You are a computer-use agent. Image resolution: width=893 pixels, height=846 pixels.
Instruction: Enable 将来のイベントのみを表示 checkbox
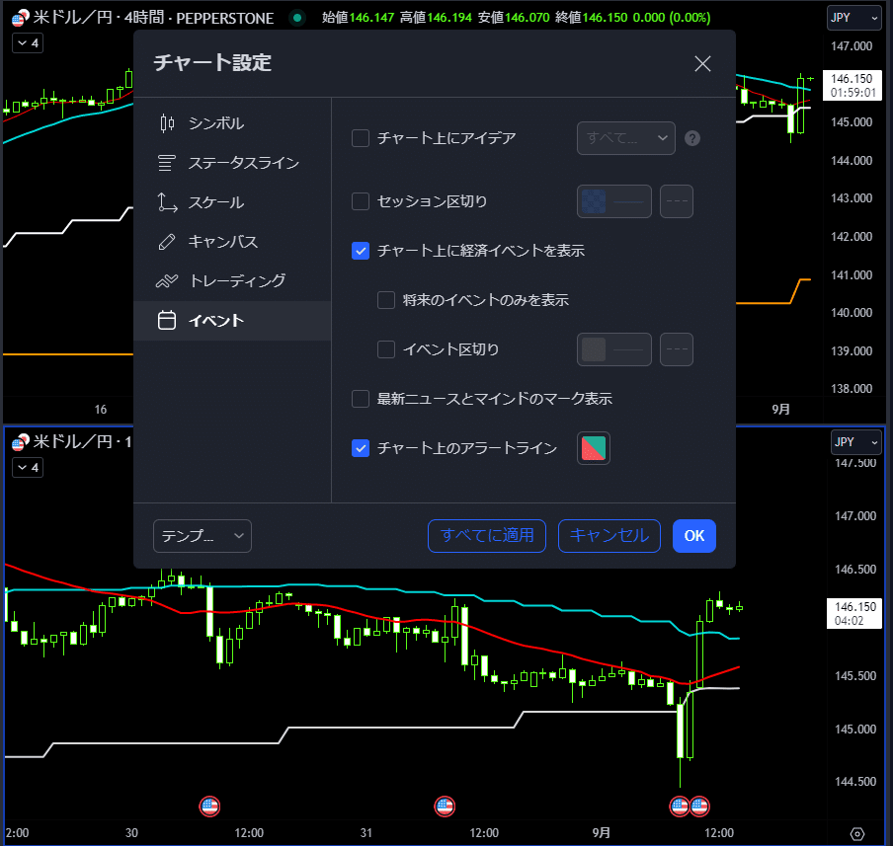tap(386, 300)
